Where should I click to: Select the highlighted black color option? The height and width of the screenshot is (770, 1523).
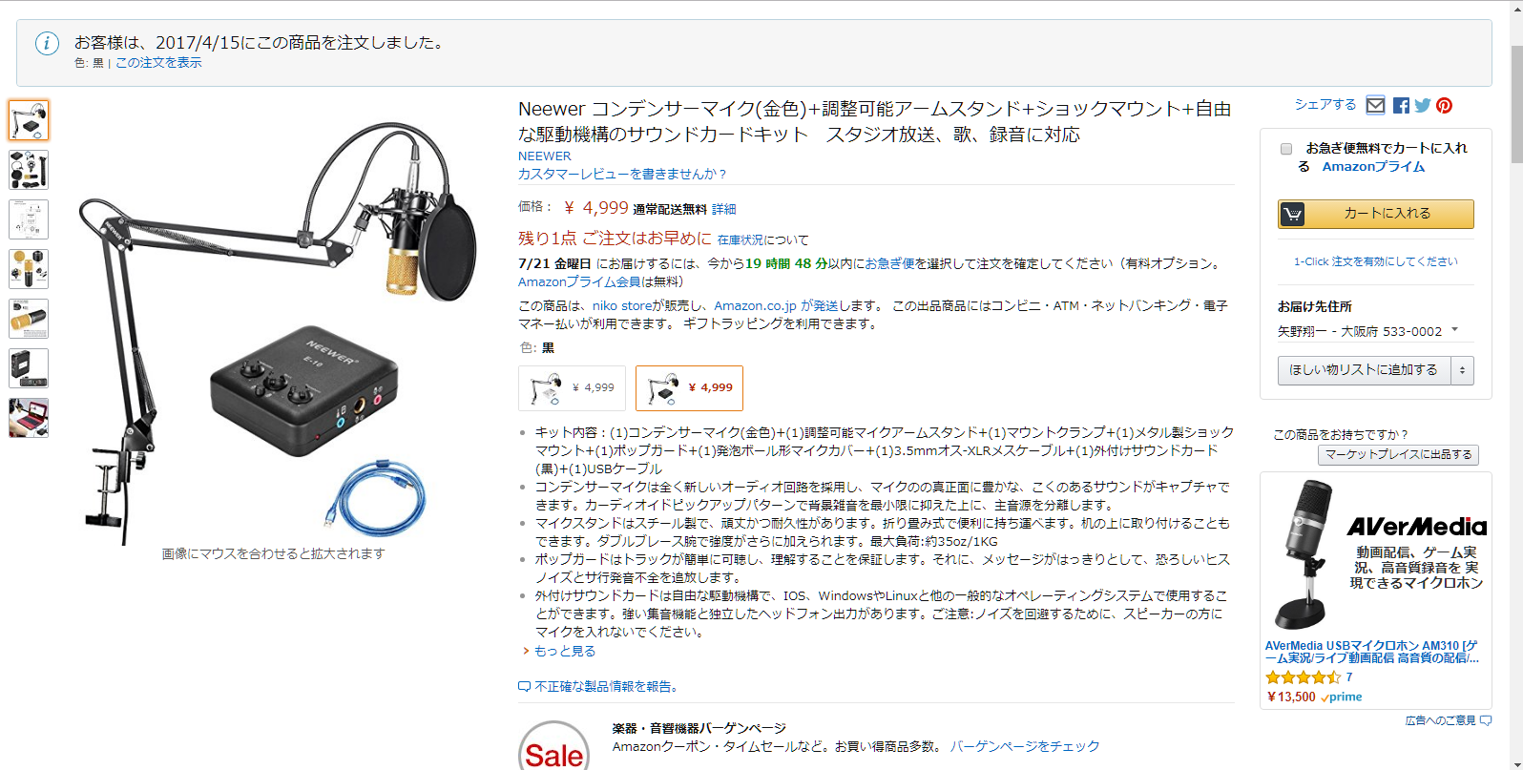tap(689, 388)
